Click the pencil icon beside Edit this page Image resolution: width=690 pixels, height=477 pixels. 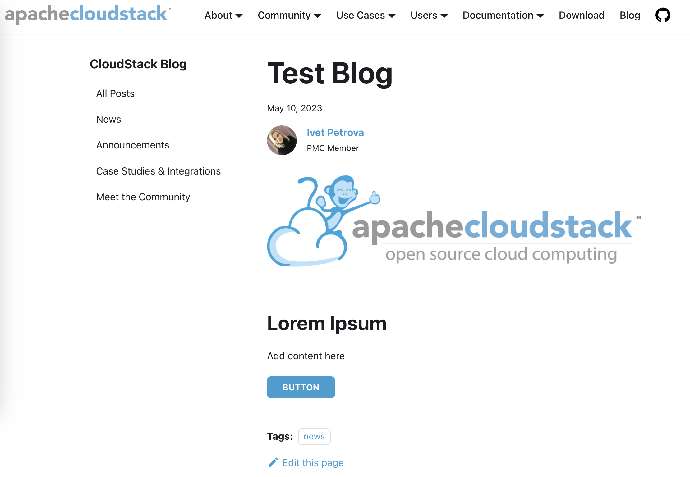[273, 462]
